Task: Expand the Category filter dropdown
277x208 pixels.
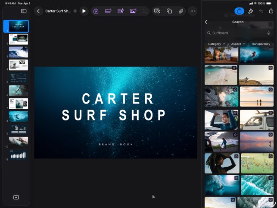Action: click(217, 44)
